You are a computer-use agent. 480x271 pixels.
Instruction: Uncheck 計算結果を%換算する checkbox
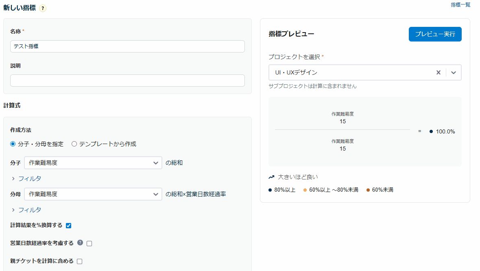[68, 225]
